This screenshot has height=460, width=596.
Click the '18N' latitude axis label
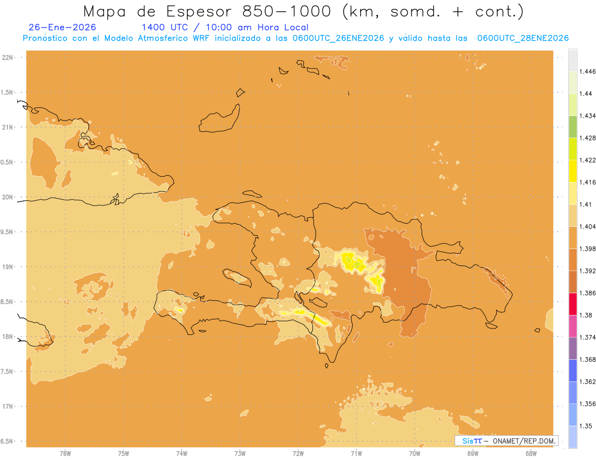tap(7, 336)
